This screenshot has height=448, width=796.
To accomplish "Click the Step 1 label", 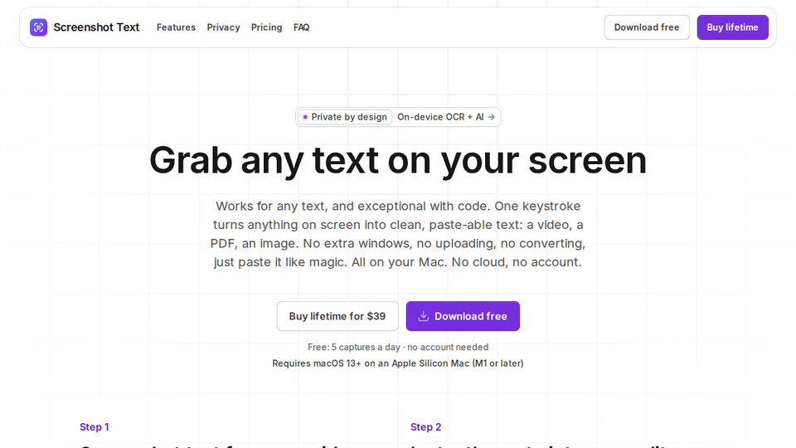I will click(95, 427).
